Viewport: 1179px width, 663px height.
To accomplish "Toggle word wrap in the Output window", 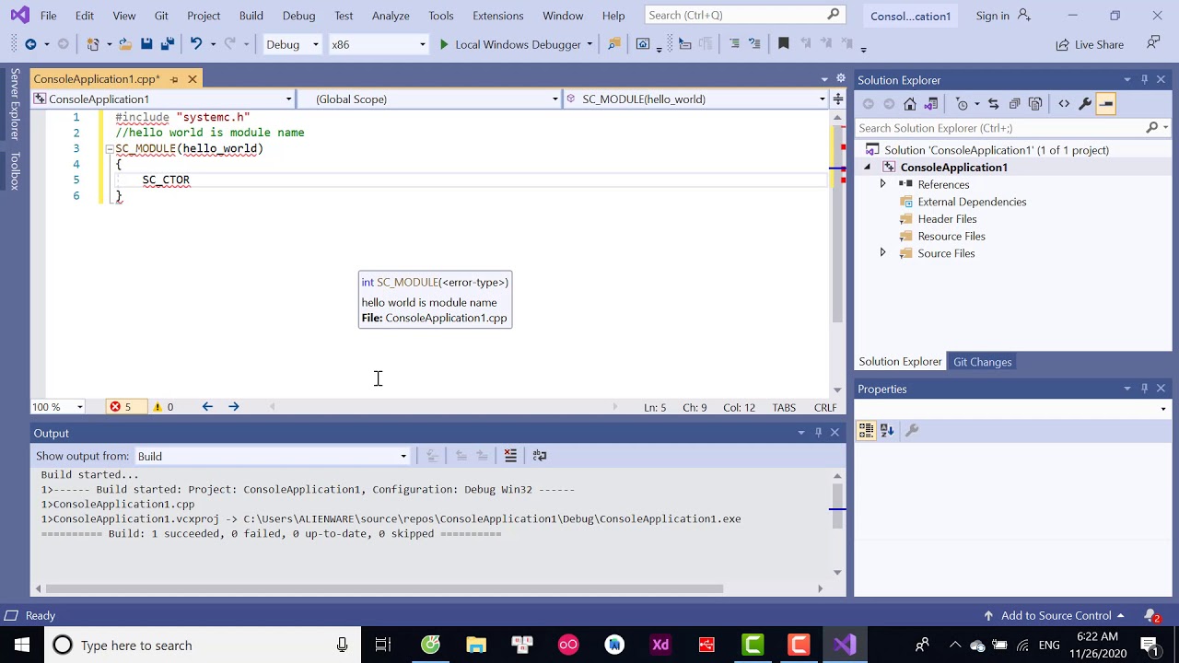I will click(540, 456).
